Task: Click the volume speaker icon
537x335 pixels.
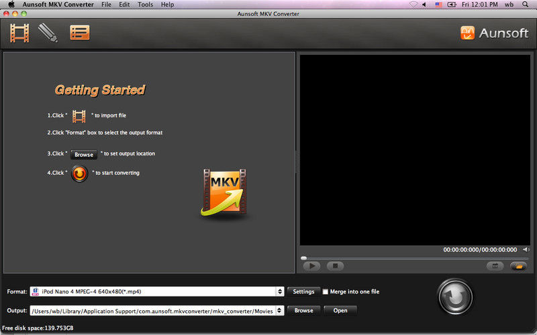Action: coord(526,250)
